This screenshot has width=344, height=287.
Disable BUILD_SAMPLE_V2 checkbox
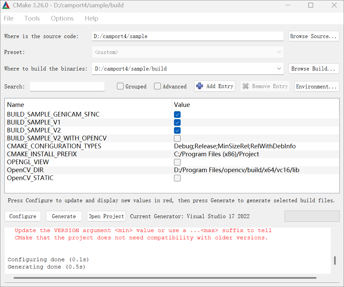pos(177,130)
